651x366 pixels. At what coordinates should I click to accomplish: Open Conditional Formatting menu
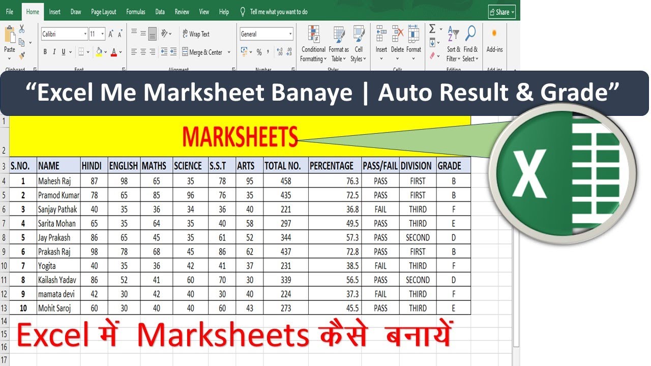313,44
